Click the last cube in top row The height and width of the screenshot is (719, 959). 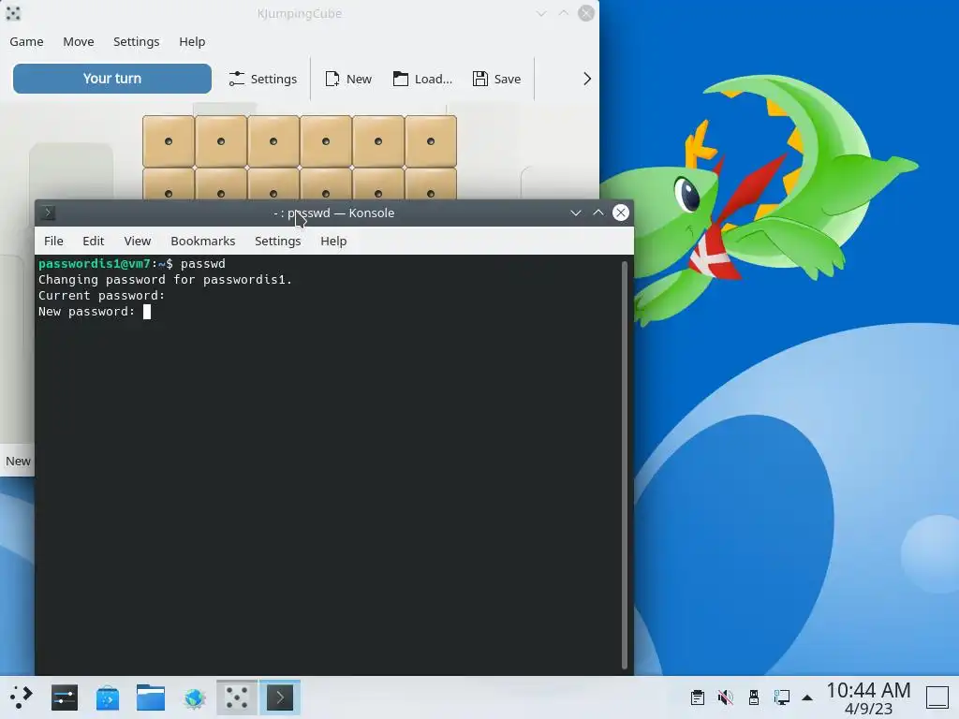431,141
